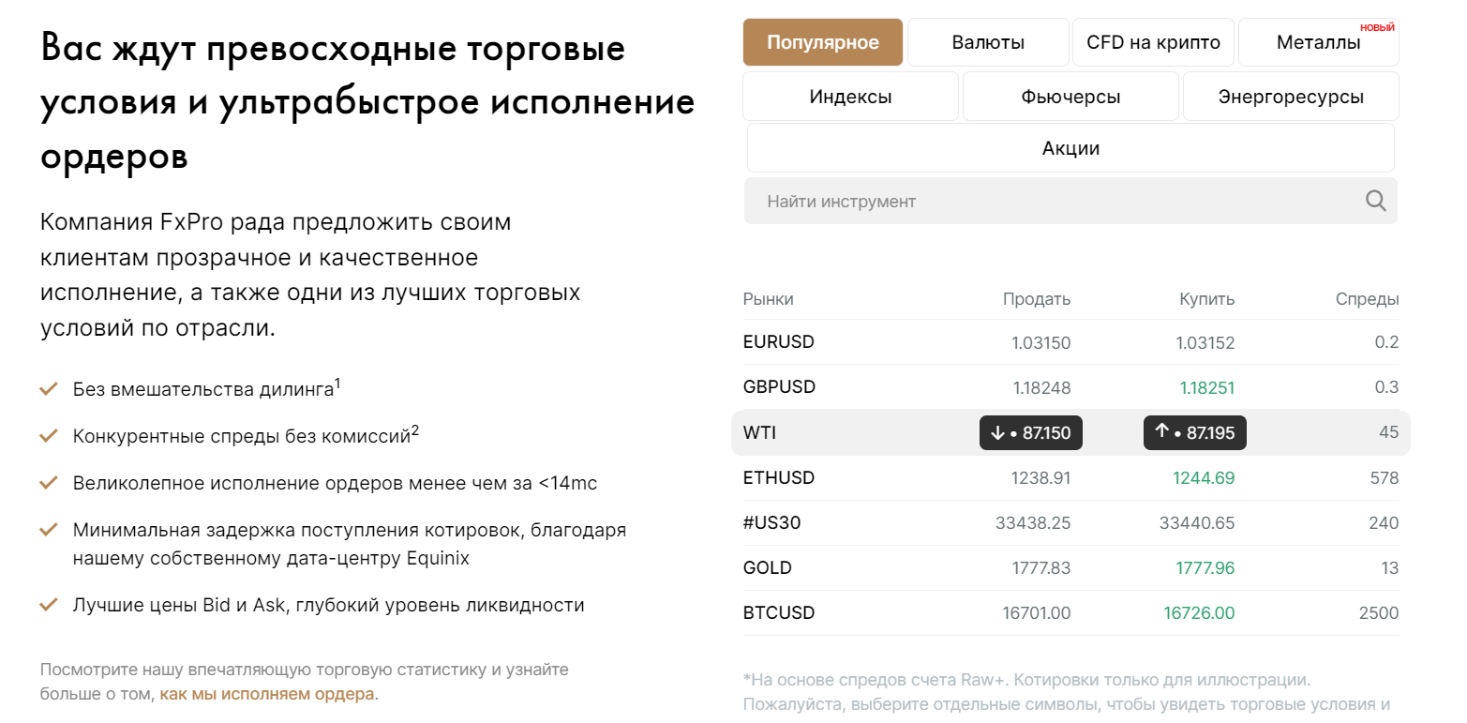The image size is (1467, 723).
Task: Click GBPUSD buy price 1.18251
Action: 1206,388
